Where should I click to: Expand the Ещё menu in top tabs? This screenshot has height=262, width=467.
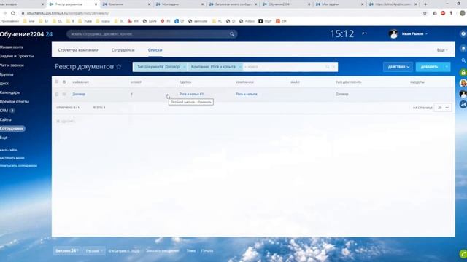click(442, 50)
